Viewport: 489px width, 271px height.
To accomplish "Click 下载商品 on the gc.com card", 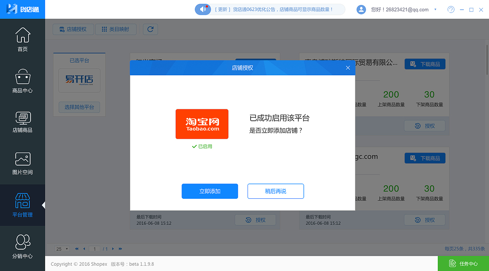I will 425,158.
